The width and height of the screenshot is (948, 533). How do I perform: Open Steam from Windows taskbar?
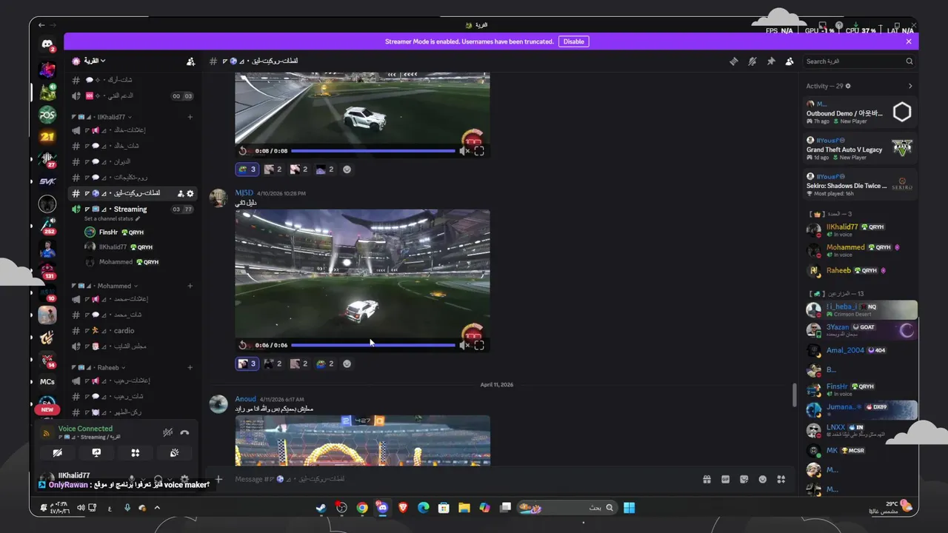pyautogui.click(x=321, y=508)
